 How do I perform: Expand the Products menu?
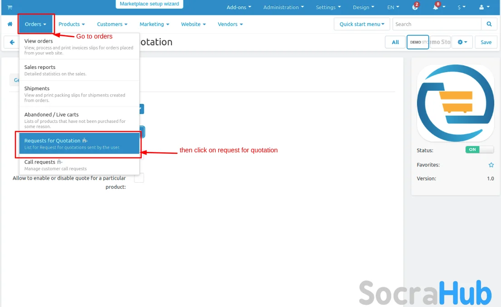coord(72,24)
